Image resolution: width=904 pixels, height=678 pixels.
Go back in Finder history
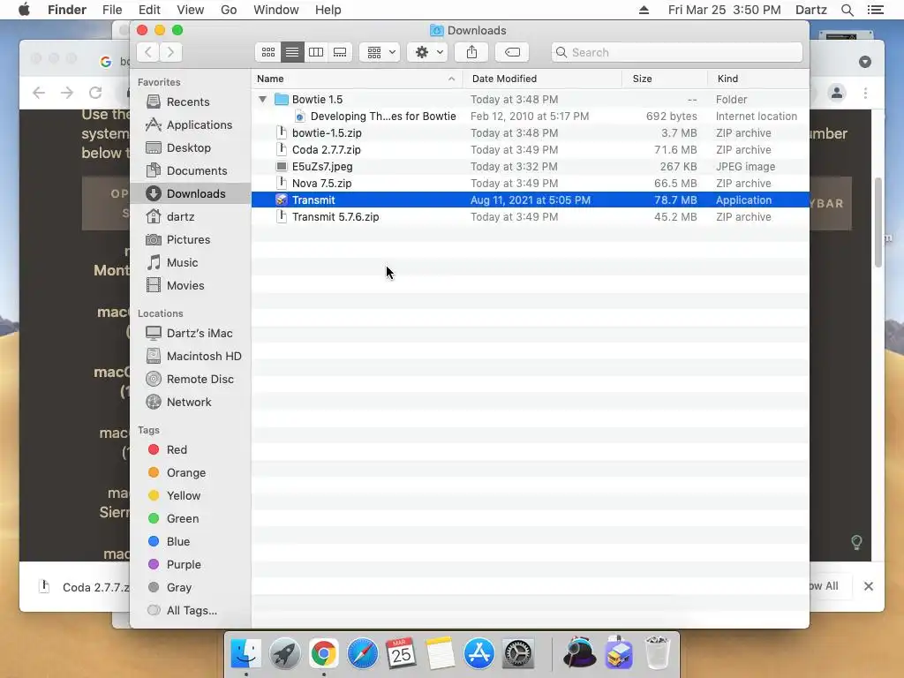[x=148, y=52]
